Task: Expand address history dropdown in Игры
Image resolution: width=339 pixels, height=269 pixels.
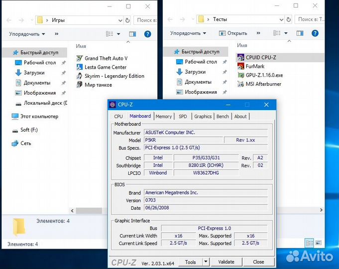Action: pyautogui.click(x=120, y=20)
